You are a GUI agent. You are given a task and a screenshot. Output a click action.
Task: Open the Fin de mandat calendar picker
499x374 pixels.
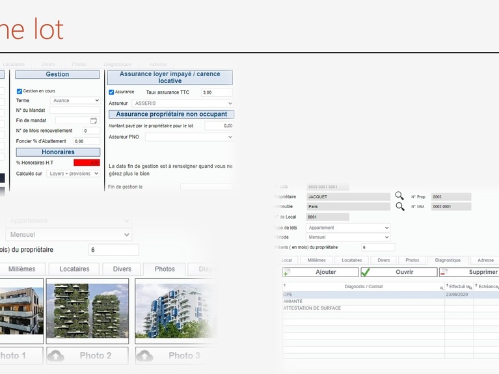coord(94,120)
